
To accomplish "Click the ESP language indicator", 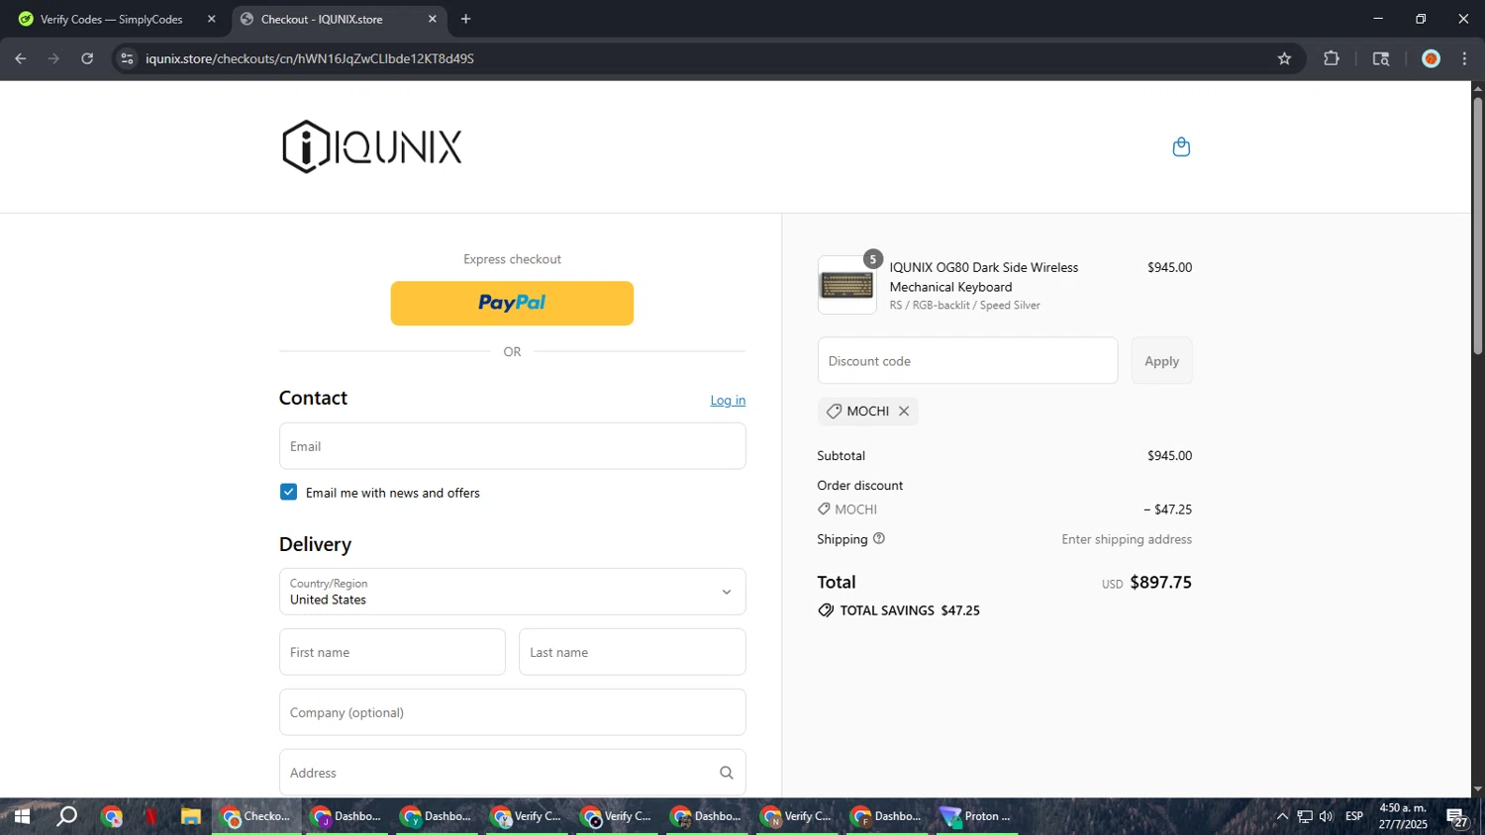I will tap(1354, 816).
